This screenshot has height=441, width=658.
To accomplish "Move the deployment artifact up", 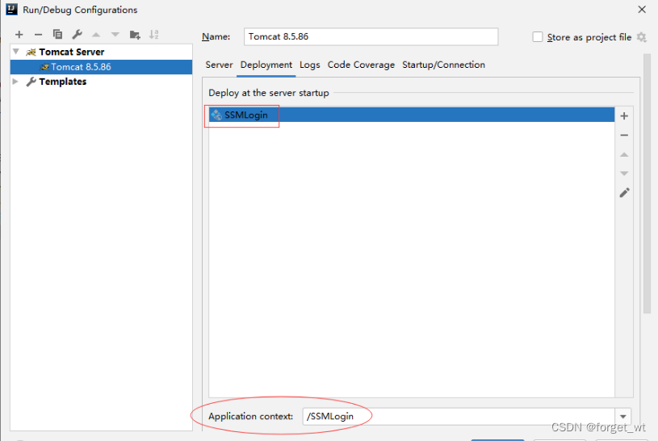I will point(624,154).
